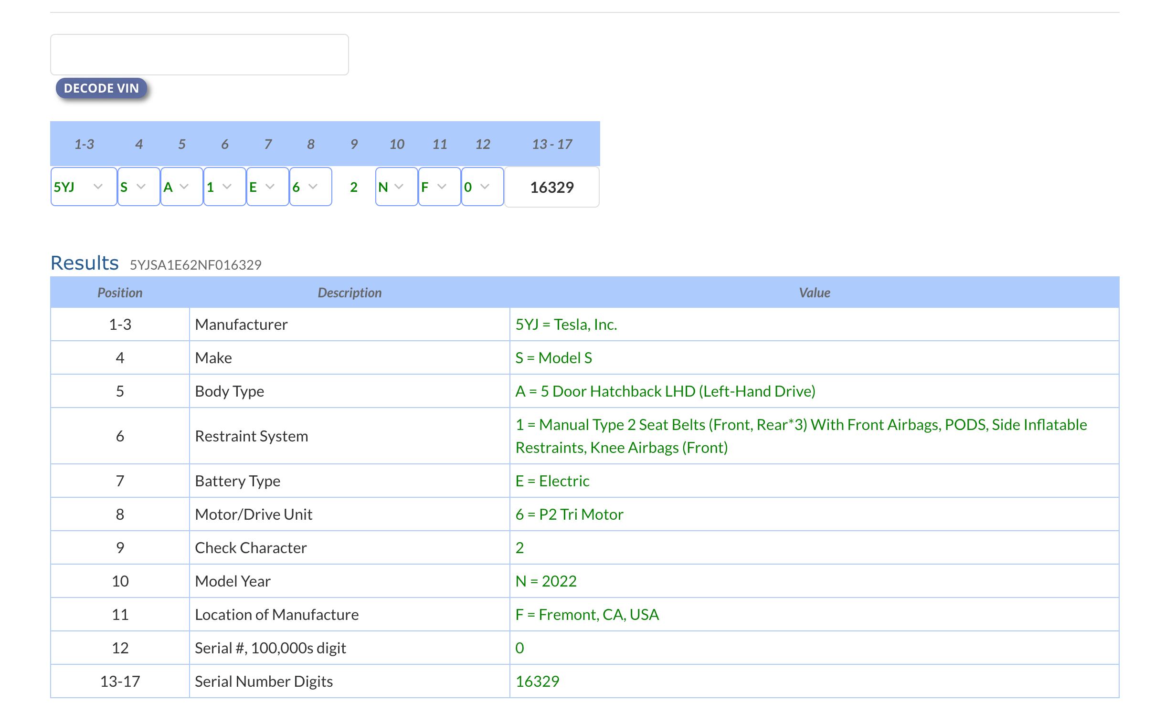The height and width of the screenshot is (713, 1165).
Task: Click the Position column header
Action: click(x=120, y=293)
